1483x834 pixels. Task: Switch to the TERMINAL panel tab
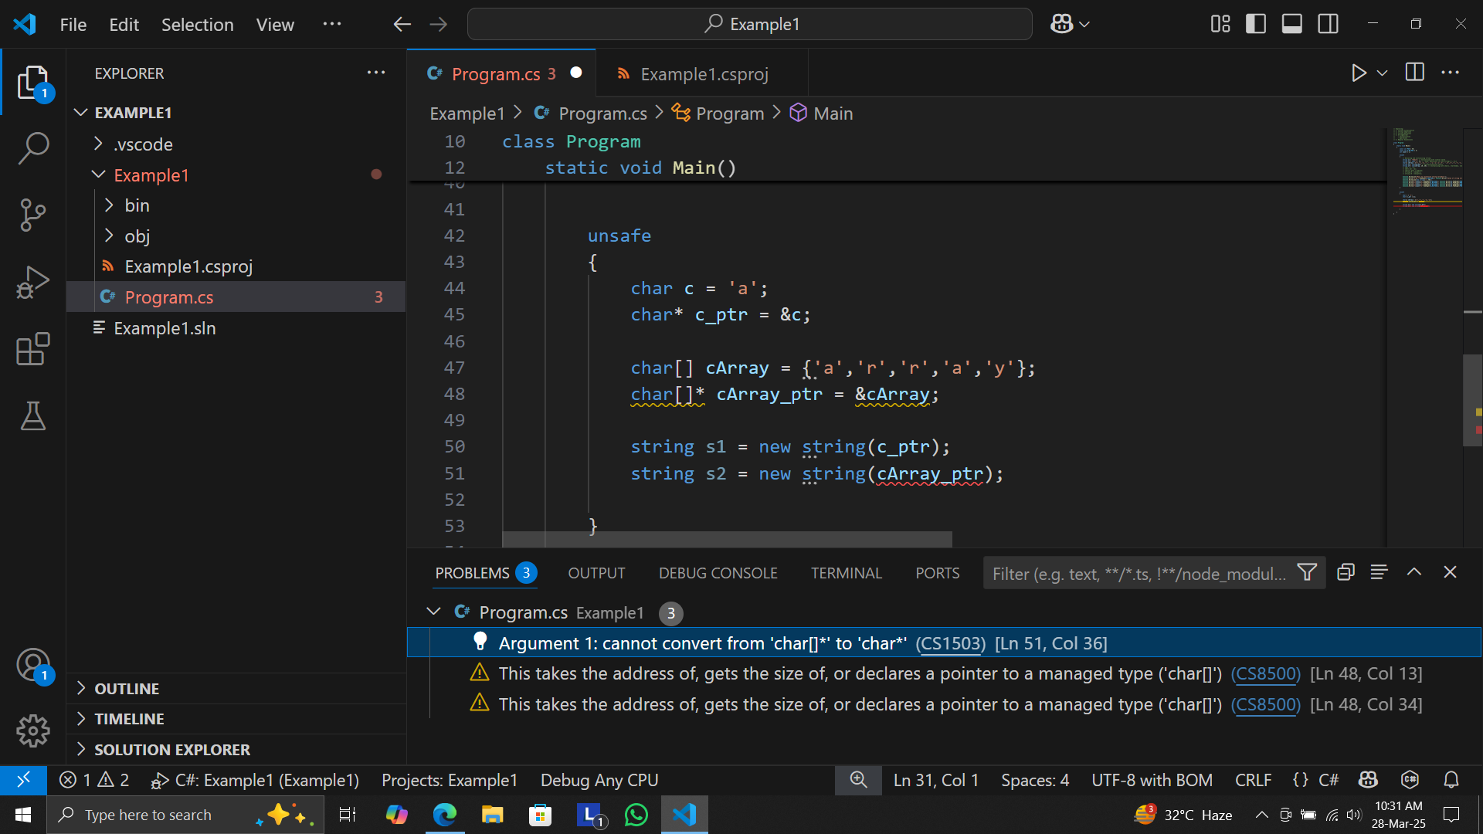click(x=846, y=573)
